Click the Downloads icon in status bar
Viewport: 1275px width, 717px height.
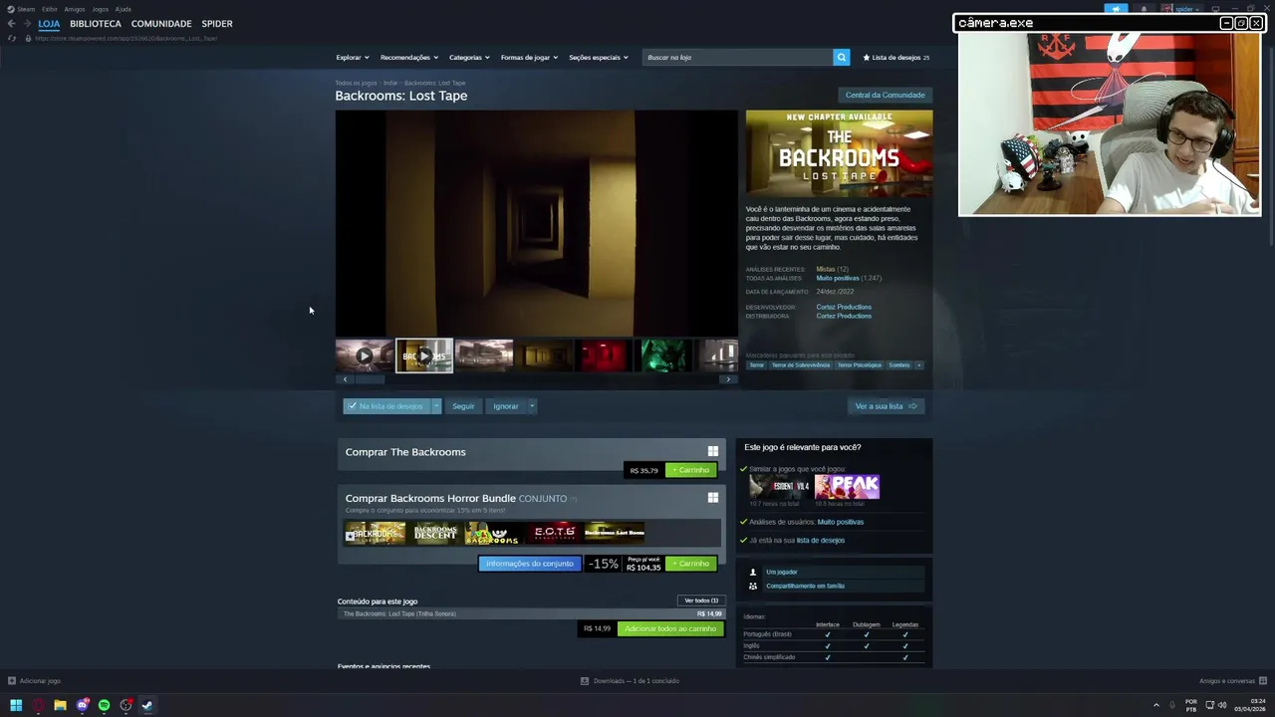(585, 681)
